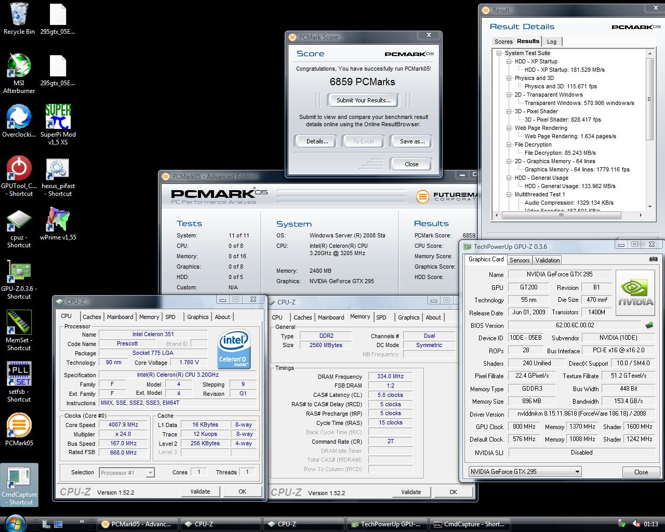Open Graphics tab in left CPU-Z window

(x=198, y=317)
